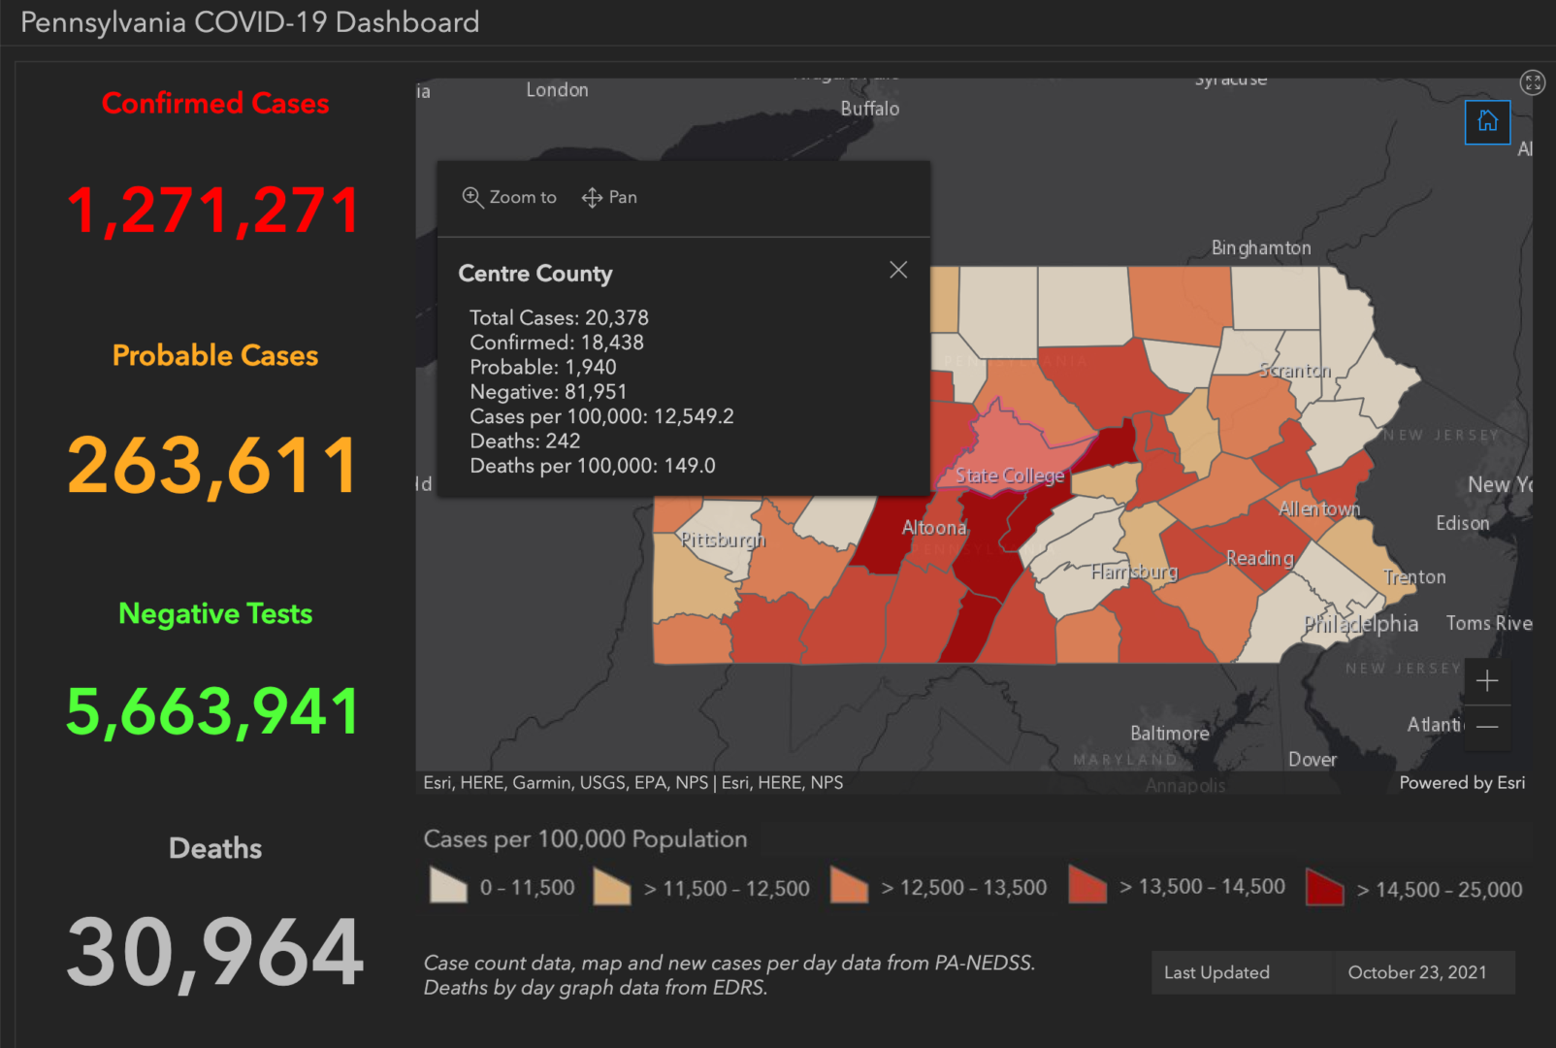Click the Binghamton label on the map
Screen dimensions: 1556x1048
click(x=1261, y=248)
